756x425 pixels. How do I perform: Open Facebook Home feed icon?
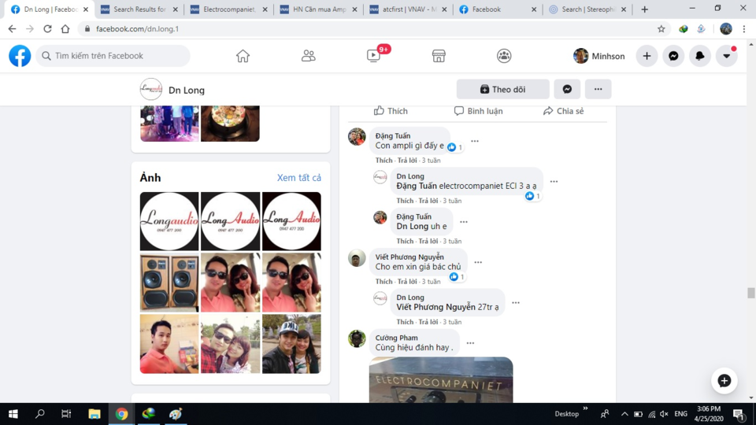(x=243, y=56)
